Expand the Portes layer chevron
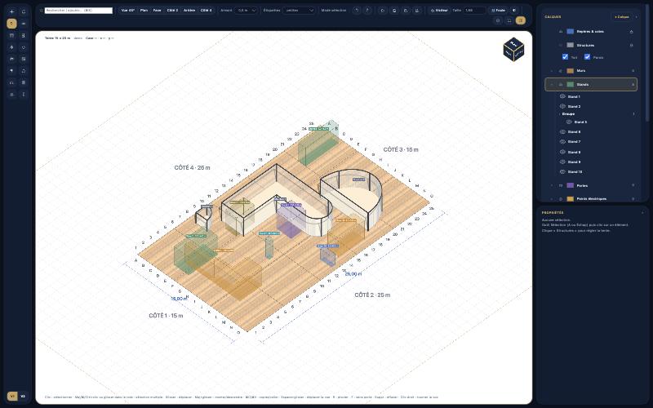Viewport: 653px width, 408px height. [x=552, y=186]
